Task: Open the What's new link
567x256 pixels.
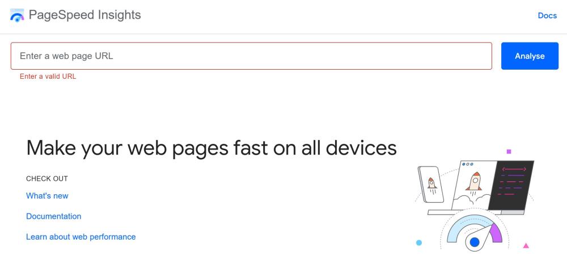Action: pos(47,196)
